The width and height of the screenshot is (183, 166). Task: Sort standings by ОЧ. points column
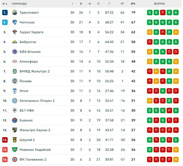click(133, 4)
